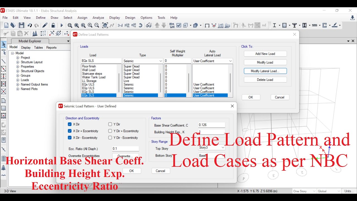Open the Assign menu
The image size is (357, 201).
click(x=82, y=18)
